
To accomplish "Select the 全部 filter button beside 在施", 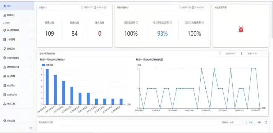I will [x=259, y=122].
